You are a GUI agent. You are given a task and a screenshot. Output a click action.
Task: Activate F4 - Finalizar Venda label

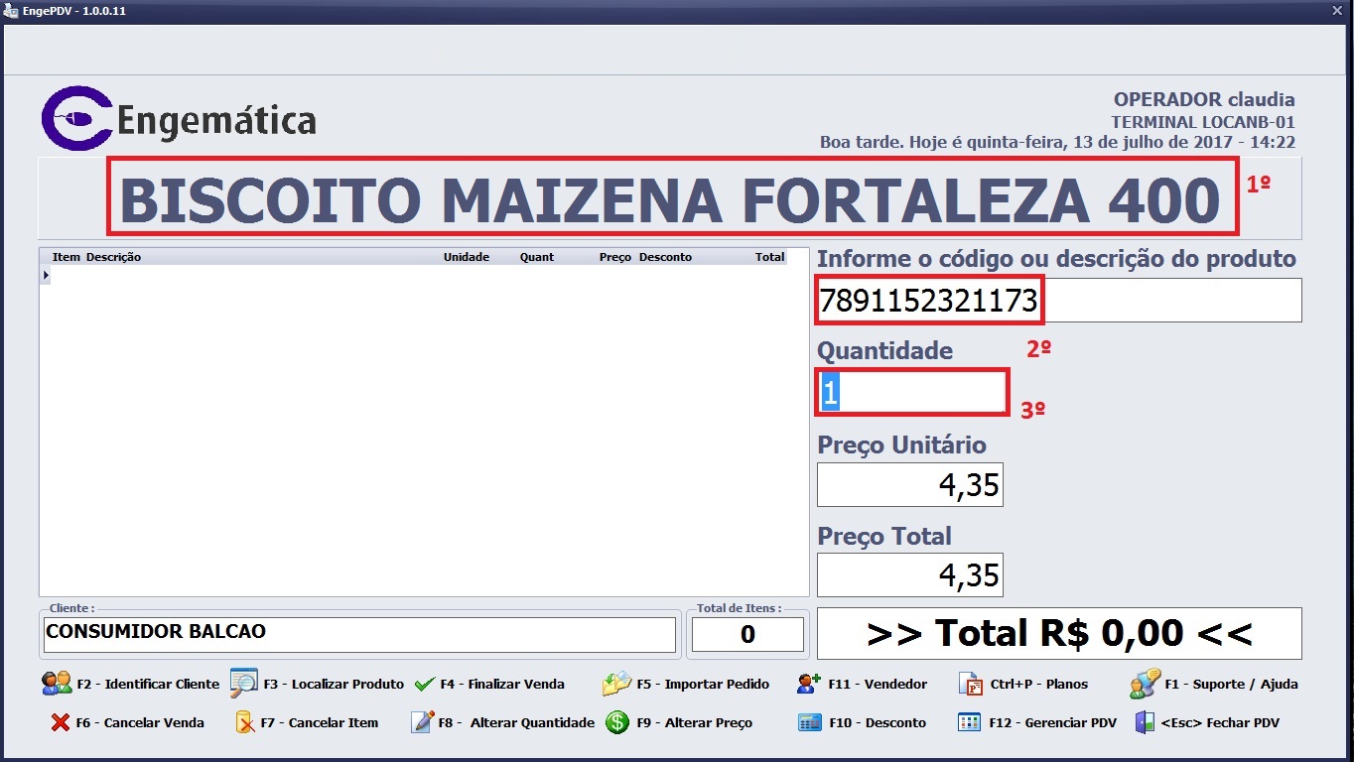(502, 684)
